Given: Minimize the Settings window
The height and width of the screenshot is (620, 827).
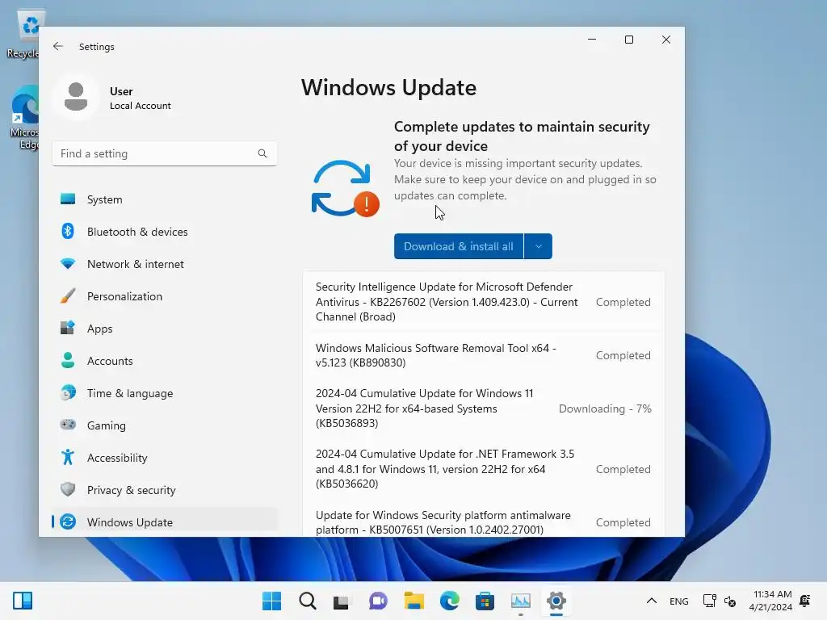Looking at the screenshot, I should click(x=592, y=40).
